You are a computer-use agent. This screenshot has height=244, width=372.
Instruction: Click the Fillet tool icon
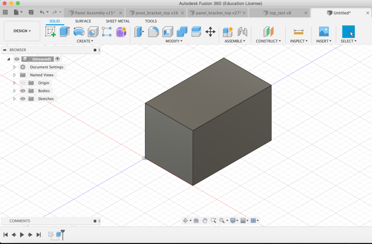[x=154, y=32]
